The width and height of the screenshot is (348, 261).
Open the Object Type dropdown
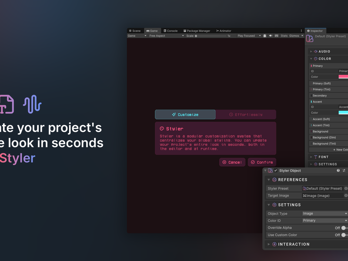[x=325, y=214]
